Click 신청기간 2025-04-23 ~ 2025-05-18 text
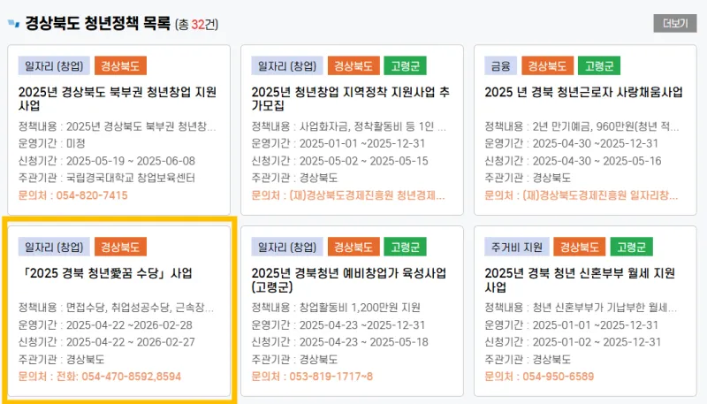This screenshot has height=404, width=707. pos(340,342)
